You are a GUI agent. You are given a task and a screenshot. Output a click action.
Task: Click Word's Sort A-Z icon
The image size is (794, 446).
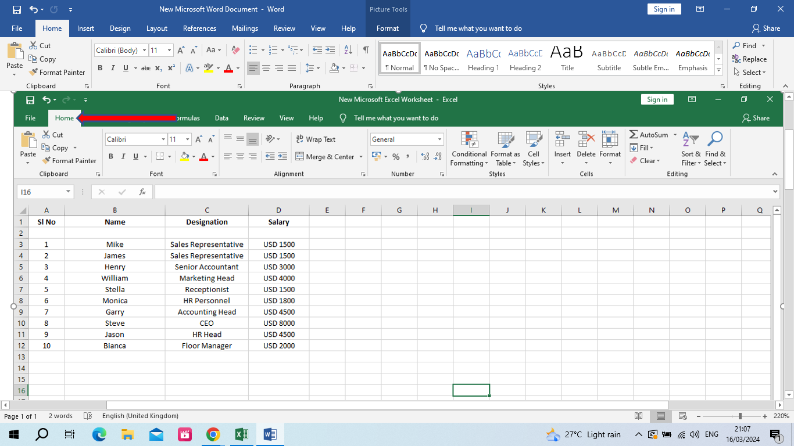(x=348, y=50)
